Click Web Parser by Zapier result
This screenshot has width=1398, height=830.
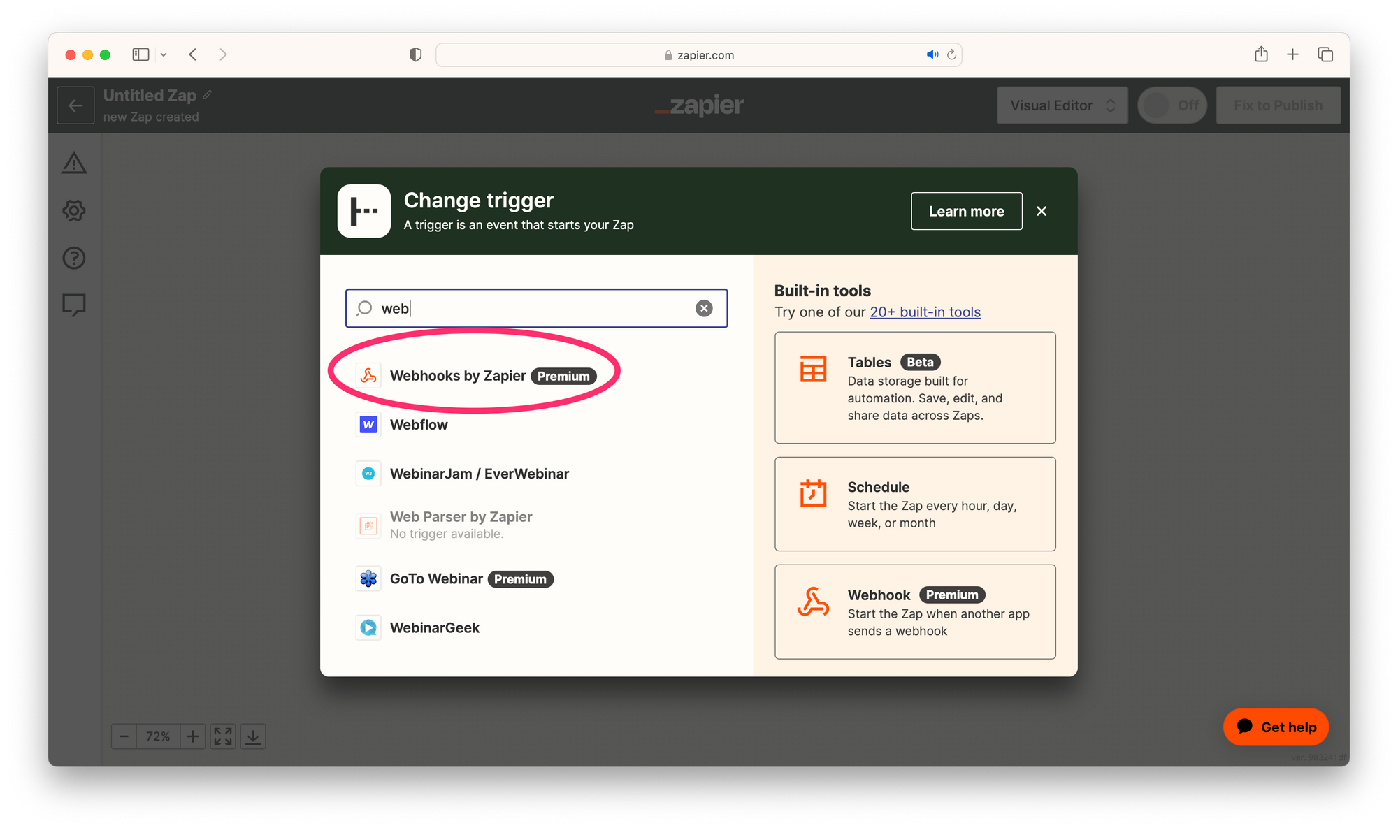point(536,525)
